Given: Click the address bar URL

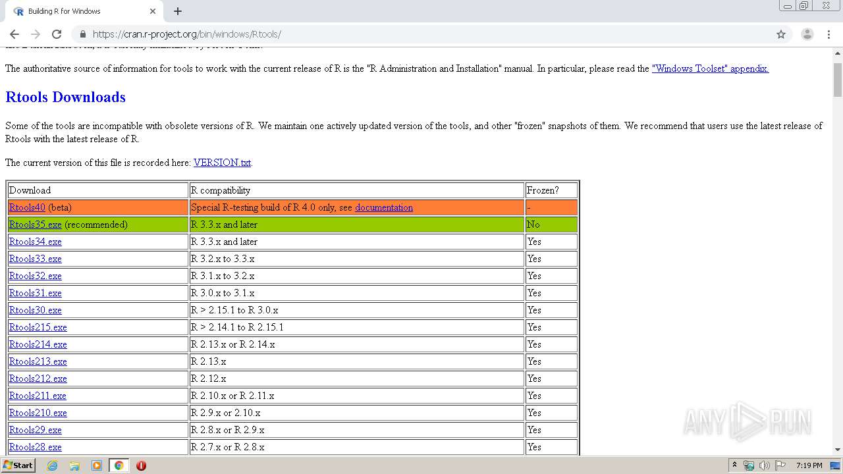Looking at the screenshot, I should coord(187,34).
